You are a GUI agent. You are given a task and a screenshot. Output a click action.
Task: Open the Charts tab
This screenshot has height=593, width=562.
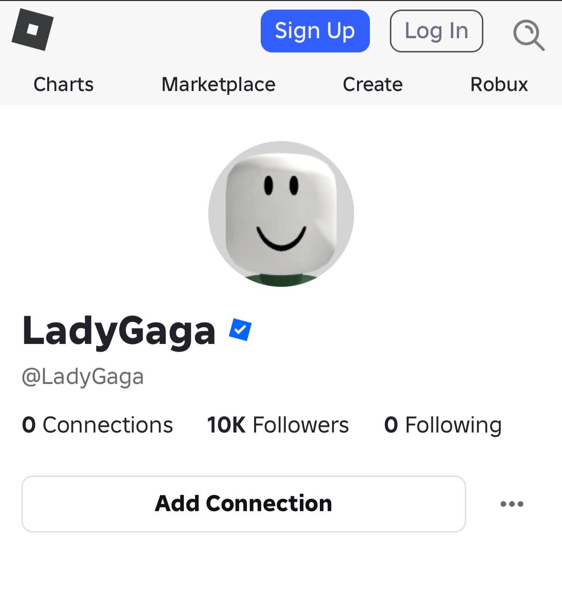click(63, 84)
